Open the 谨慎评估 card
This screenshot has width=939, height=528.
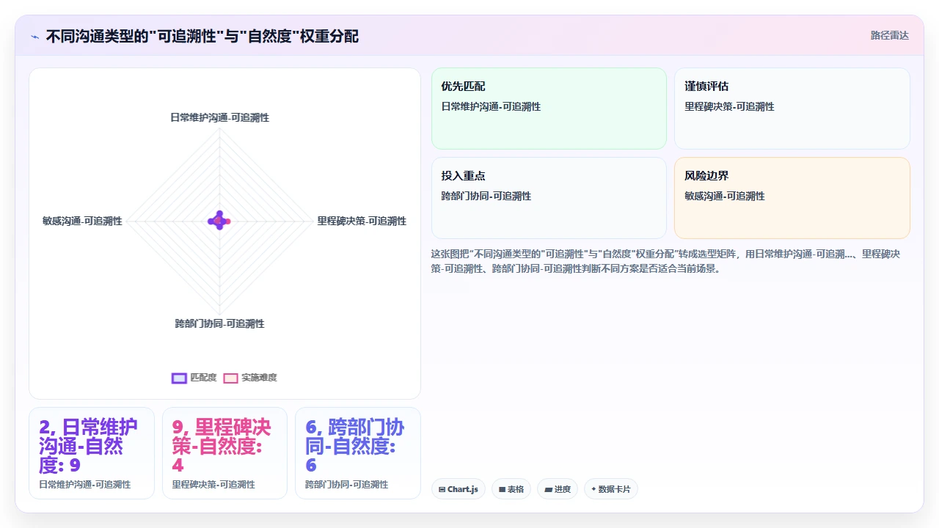click(792, 109)
